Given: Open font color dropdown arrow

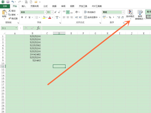Looking at the screenshot, I should (53, 17).
